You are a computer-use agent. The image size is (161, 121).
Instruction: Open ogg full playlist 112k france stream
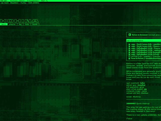pos(146,48)
